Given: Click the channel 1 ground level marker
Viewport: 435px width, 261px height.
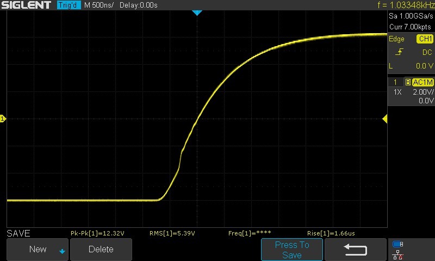Looking at the screenshot, I should (3, 119).
